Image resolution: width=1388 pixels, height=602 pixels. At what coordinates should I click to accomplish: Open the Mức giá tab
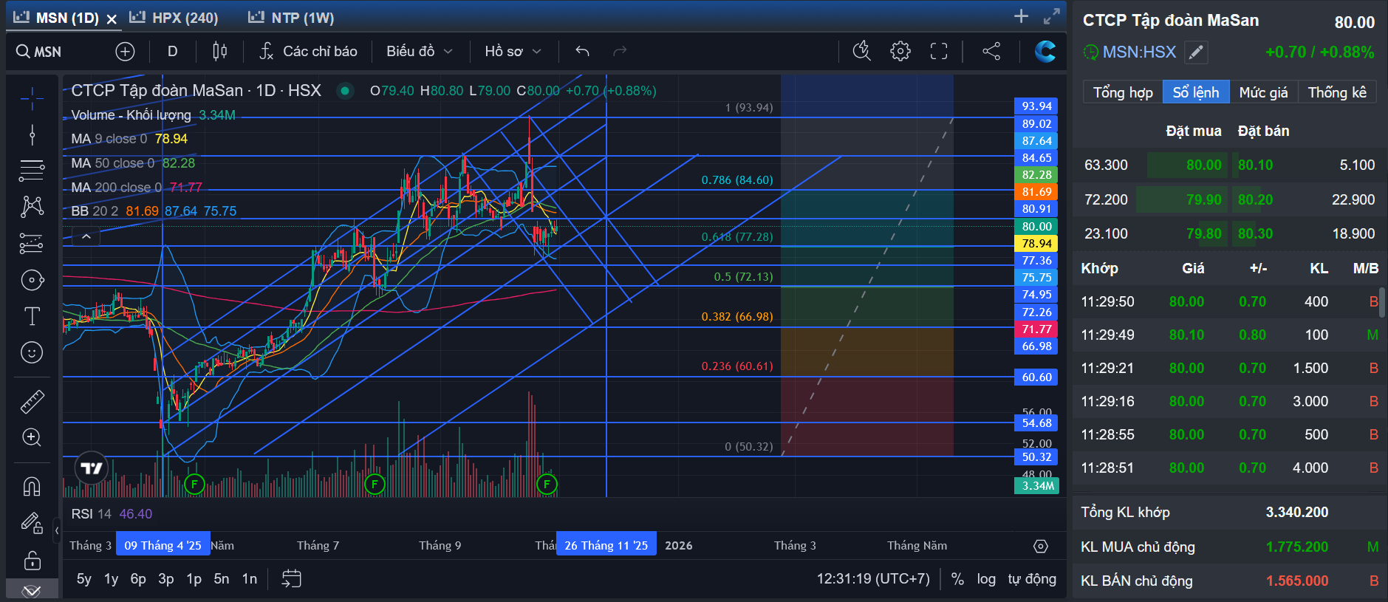pyautogui.click(x=1263, y=92)
